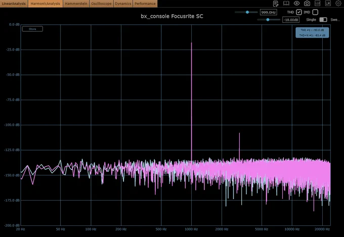Click the Single label
Screen dimensions: 344x237
(x=311, y=20)
